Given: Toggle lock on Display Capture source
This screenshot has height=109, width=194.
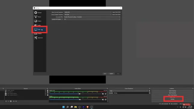Looking at the screenshot, I should 48,90.
